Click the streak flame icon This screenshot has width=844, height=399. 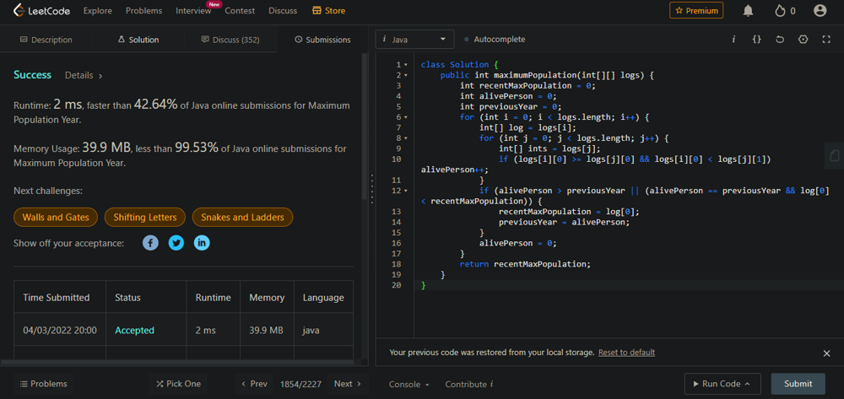pos(779,10)
